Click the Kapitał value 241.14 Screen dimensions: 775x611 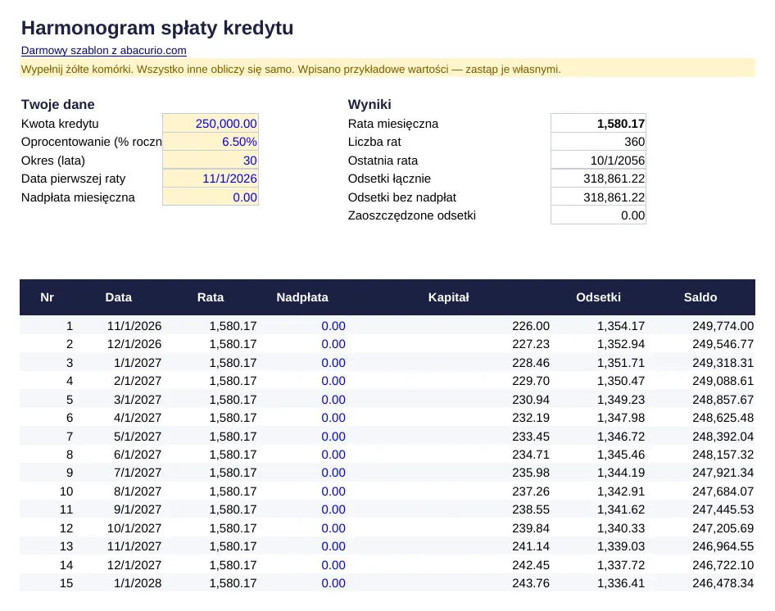pyautogui.click(x=531, y=546)
